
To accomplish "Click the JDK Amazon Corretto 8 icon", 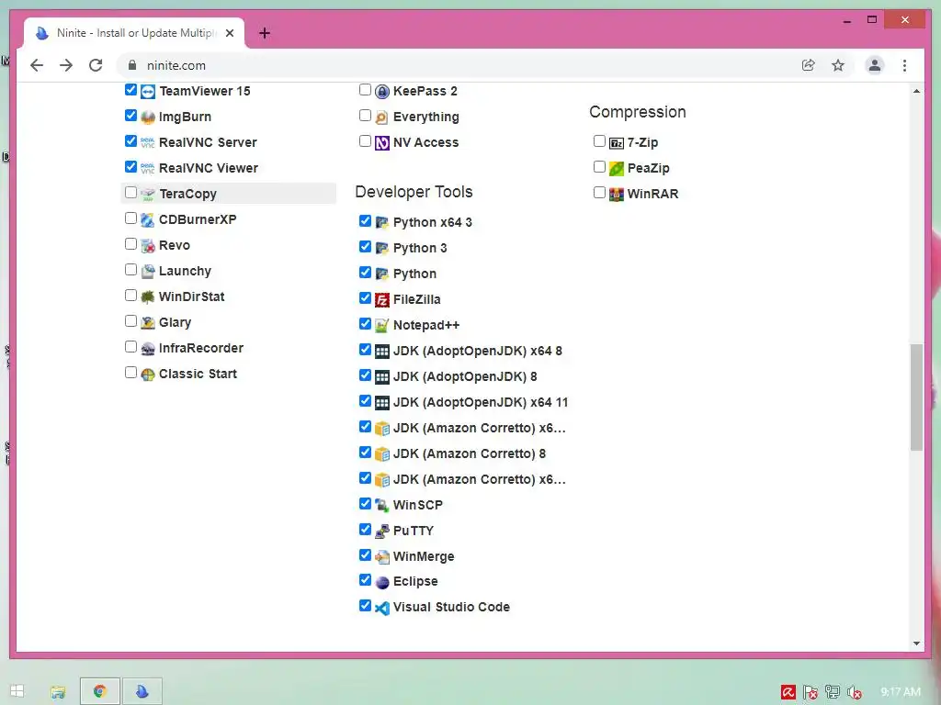I will (382, 454).
